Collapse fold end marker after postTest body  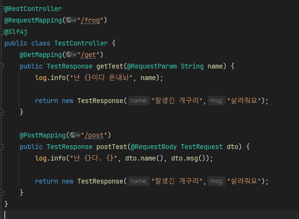(1, 193)
